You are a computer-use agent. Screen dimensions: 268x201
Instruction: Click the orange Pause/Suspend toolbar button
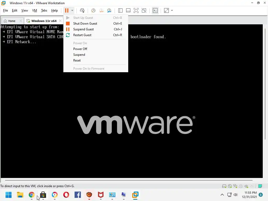coord(67,10)
